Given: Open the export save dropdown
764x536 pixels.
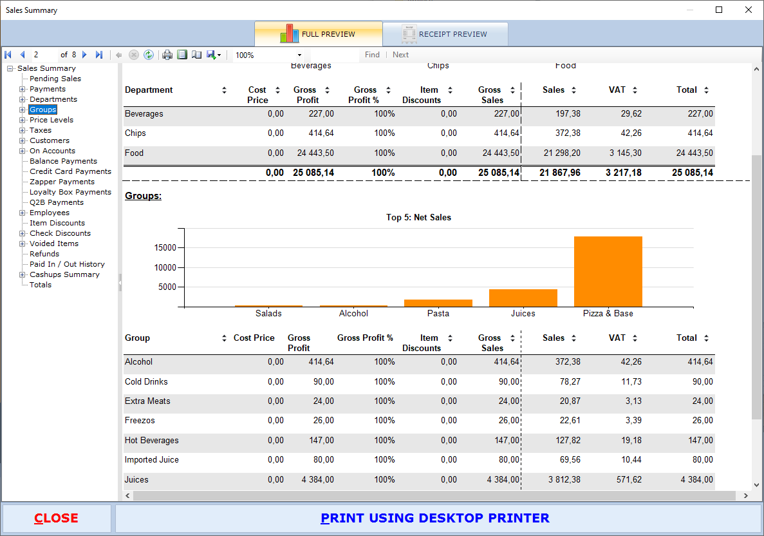Looking at the screenshot, I should point(214,55).
